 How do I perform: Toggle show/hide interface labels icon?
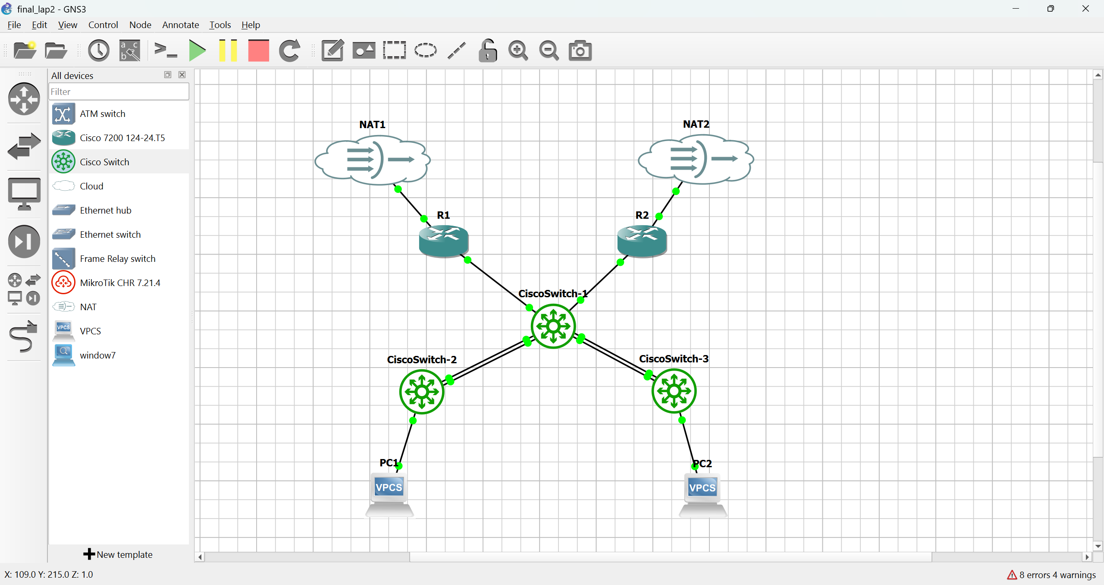[x=130, y=50]
